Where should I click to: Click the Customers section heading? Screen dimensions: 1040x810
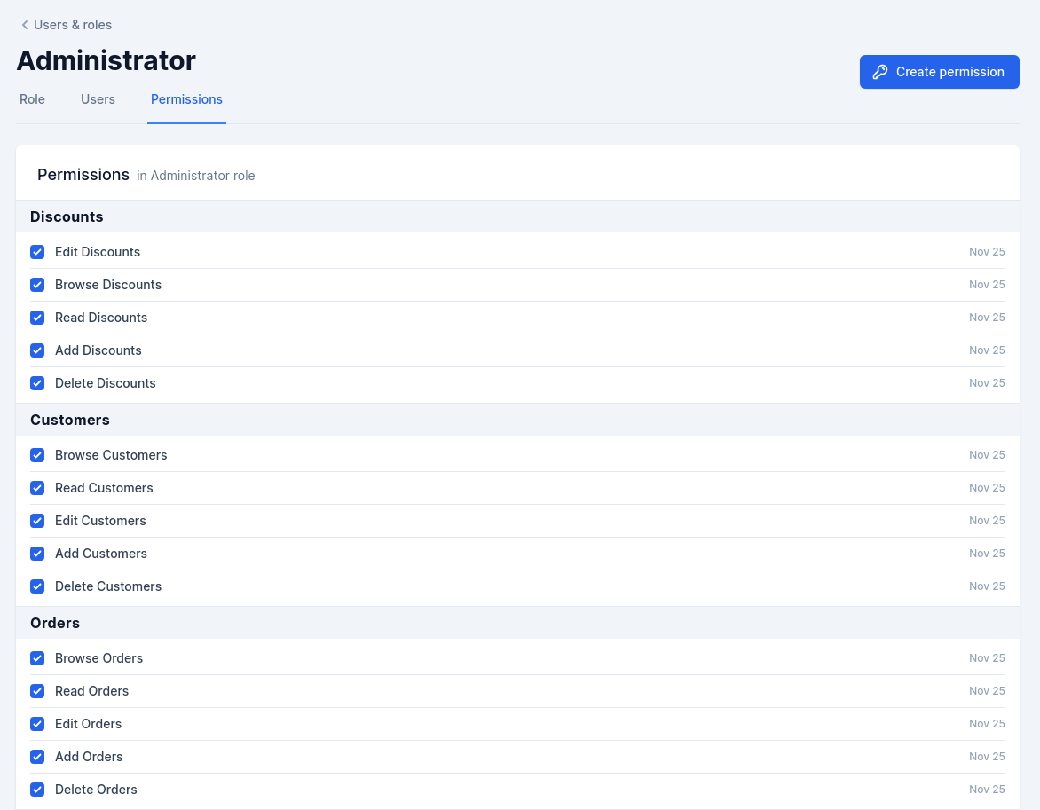69,420
